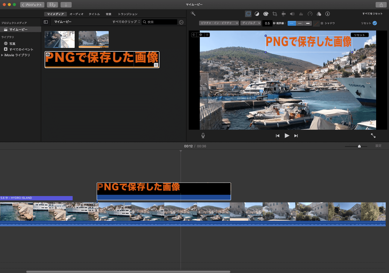Screen dimensions: 389x273
Task: Select the thick border line style
Action: coord(308,23)
